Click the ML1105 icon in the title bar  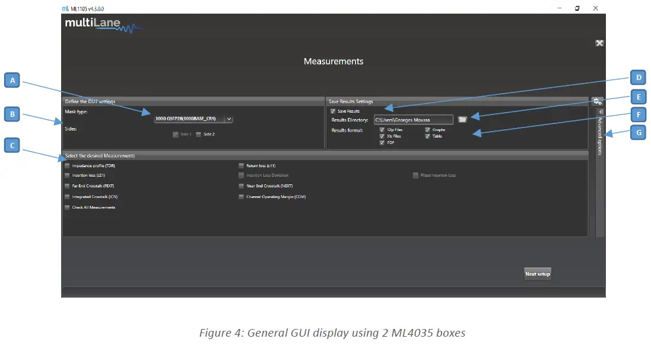(65, 8)
